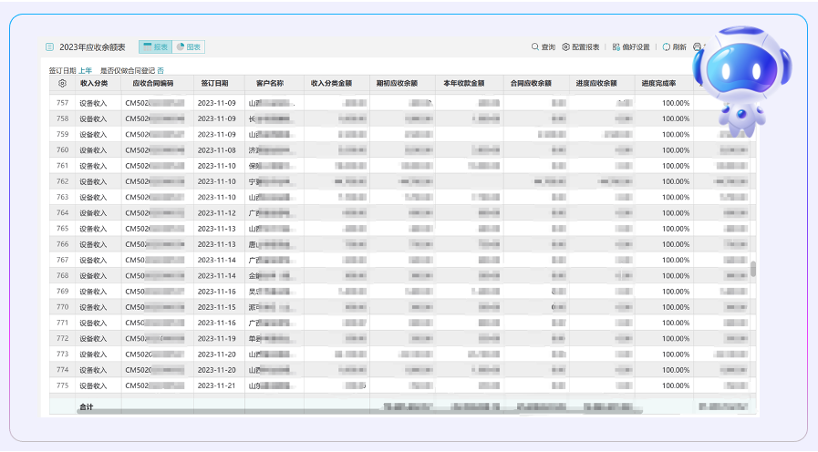The width and height of the screenshot is (818, 452).
Task: Click the 刷新 refresh icon
Action: (x=667, y=46)
